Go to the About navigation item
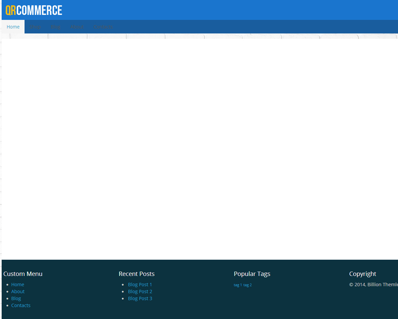 click(x=77, y=27)
